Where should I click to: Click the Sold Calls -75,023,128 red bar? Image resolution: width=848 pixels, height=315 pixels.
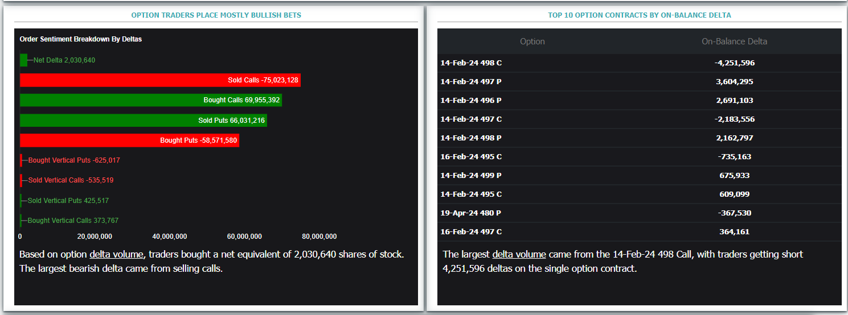pyautogui.click(x=160, y=80)
